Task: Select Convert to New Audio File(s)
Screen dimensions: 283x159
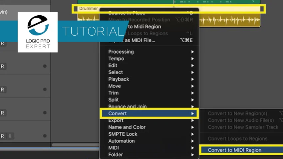Action: (241, 120)
